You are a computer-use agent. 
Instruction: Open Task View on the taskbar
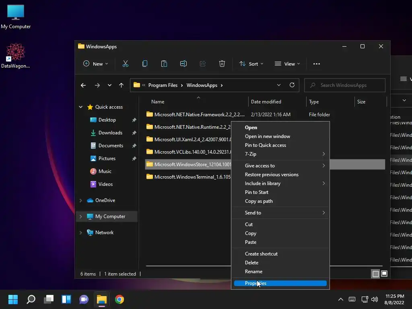click(x=49, y=299)
